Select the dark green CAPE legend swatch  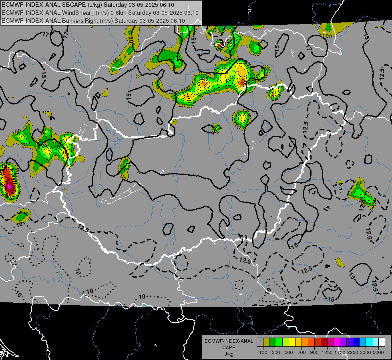[273, 342]
